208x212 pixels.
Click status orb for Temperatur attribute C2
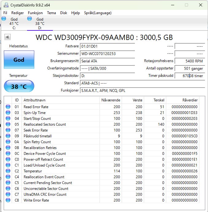[x=8, y=171]
